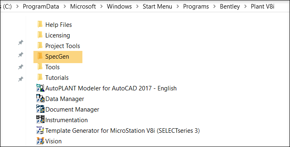The width and height of the screenshot is (290, 147).
Task: Go to Microsoft folder in breadcrumb path
Action: pyautogui.click(x=83, y=7)
